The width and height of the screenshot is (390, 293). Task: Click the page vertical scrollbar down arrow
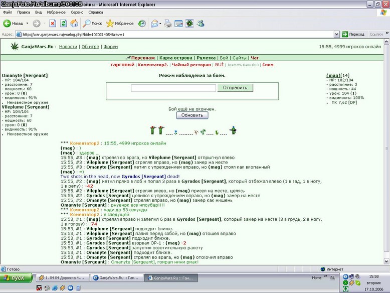[x=386, y=261]
